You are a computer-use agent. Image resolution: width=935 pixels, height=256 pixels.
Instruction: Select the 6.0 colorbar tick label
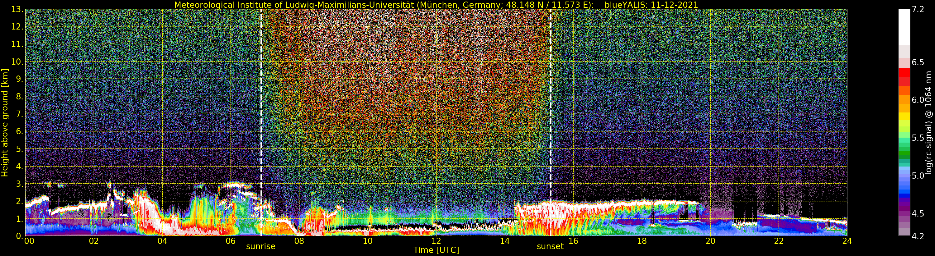(x=918, y=100)
